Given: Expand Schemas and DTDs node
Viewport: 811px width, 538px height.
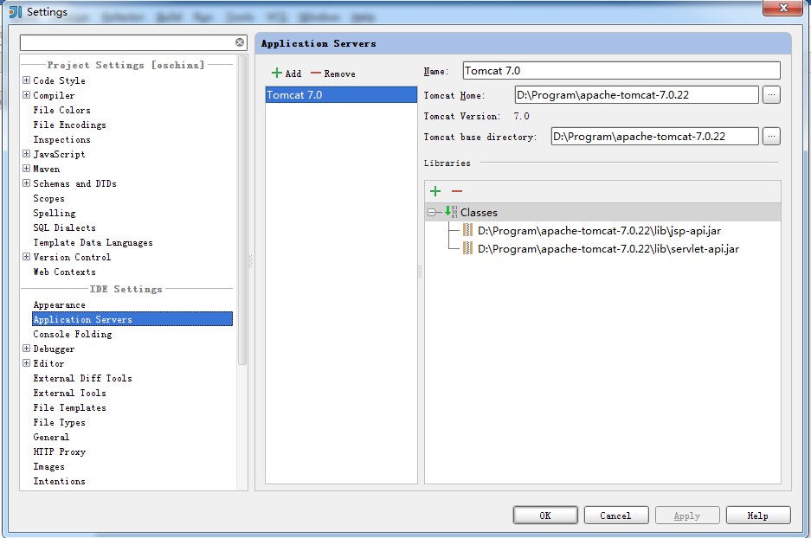Looking at the screenshot, I should click(26, 183).
